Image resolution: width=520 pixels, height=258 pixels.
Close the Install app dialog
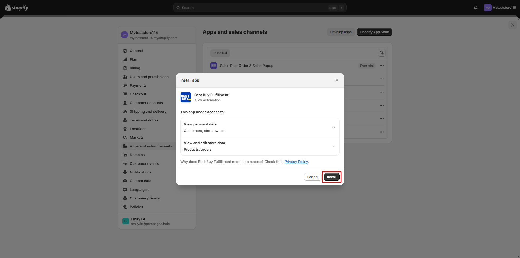[x=337, y=80]
